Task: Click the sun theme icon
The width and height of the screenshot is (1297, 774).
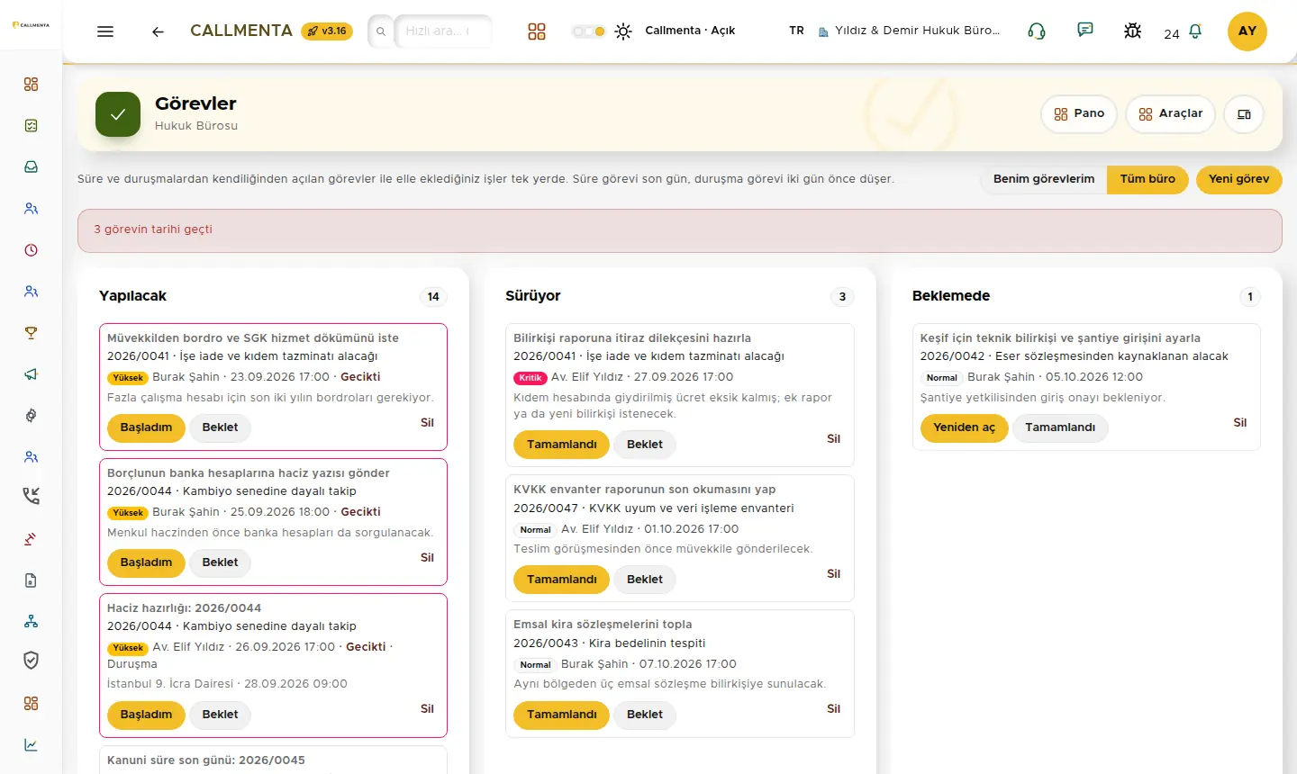Action: pos(623,31)
